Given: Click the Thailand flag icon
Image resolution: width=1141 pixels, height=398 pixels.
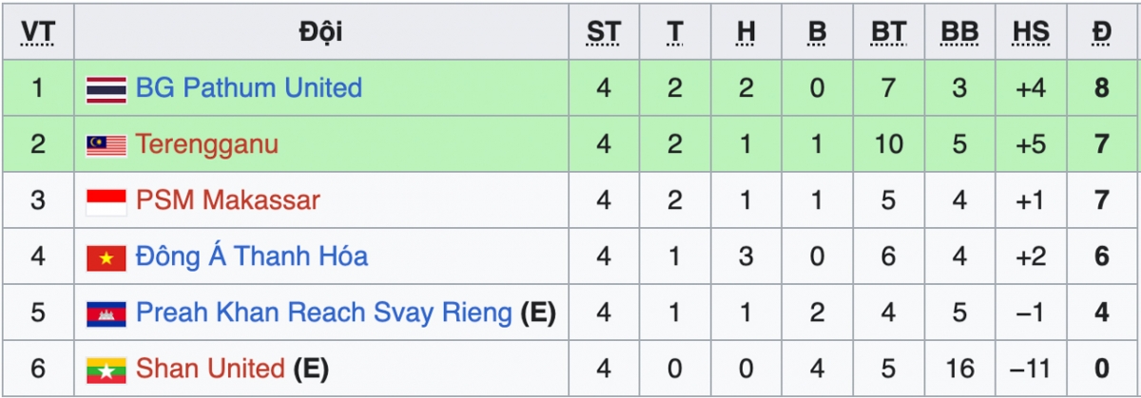Looking at the screenshot, I should pyautogui.click(x=106, y=89).
